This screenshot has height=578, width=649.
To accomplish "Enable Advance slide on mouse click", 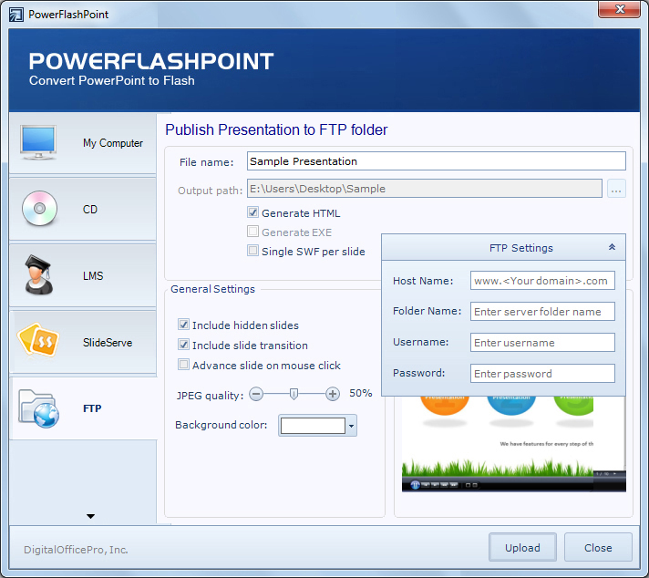I will click(x=183, y=365).
